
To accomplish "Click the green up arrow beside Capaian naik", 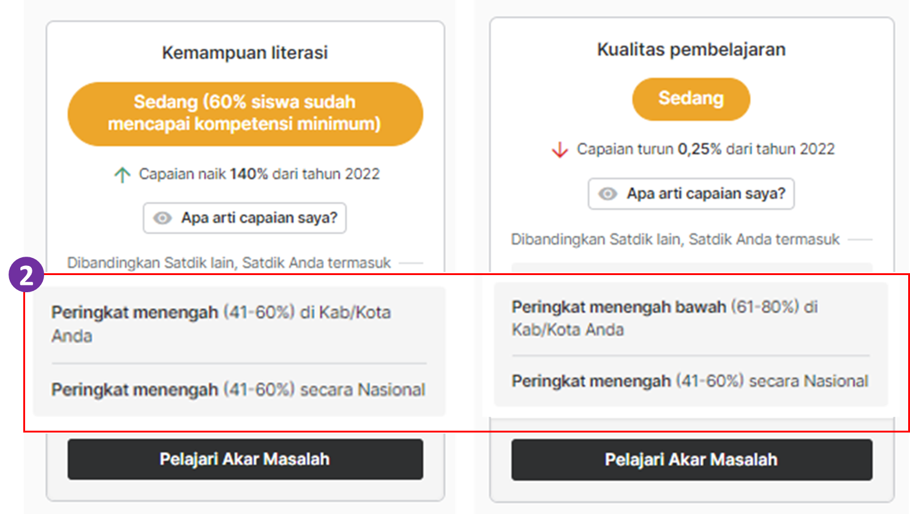I will (122, 175).
